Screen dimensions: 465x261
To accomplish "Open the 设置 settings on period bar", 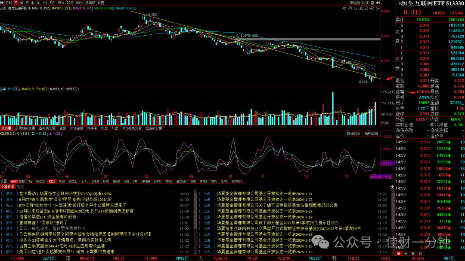I will tap(101, 3).
